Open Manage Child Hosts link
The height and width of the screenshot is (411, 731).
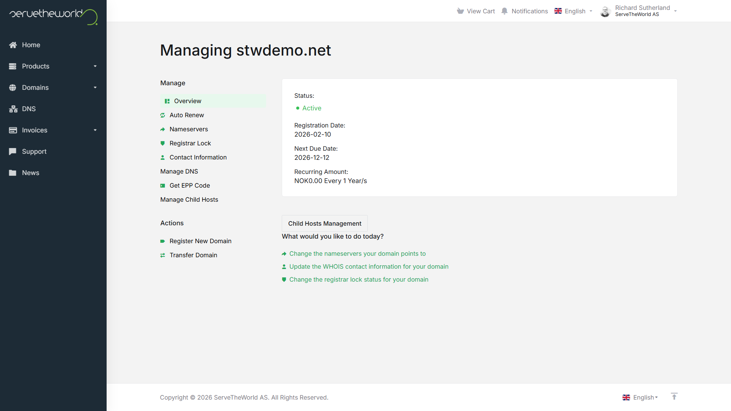coord(189,200)
